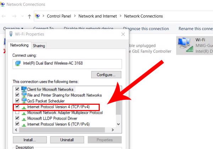Click the list scroll down arrow
This screenshot has height=149, width=213.
[x=119, y=124]
